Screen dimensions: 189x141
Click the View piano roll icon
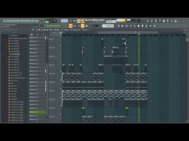[x=122, y=26]
